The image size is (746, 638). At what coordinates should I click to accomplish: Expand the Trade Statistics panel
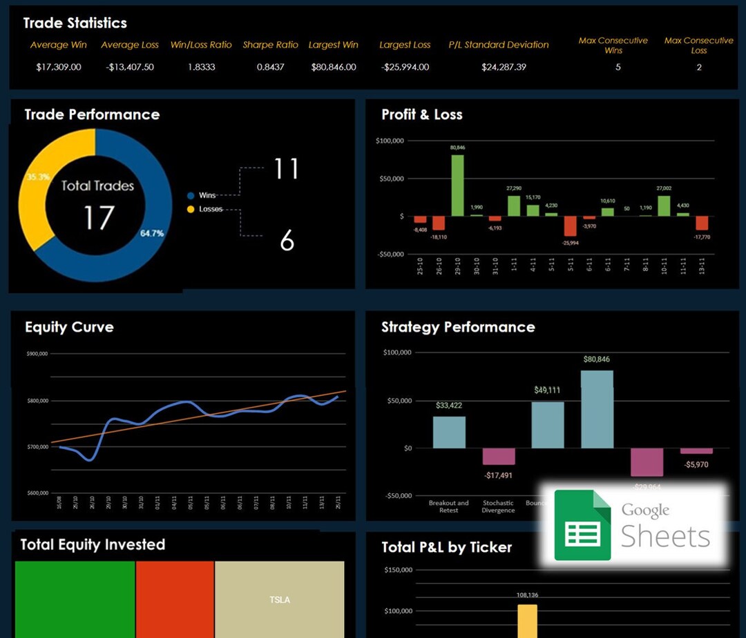[74, 23]
